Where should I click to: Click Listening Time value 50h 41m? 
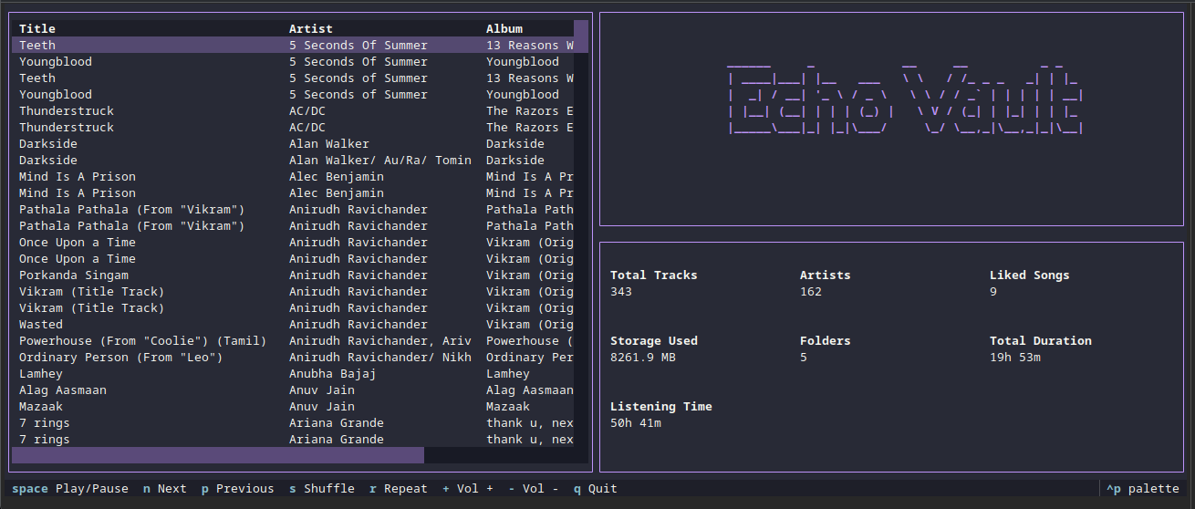click(636, 422)
